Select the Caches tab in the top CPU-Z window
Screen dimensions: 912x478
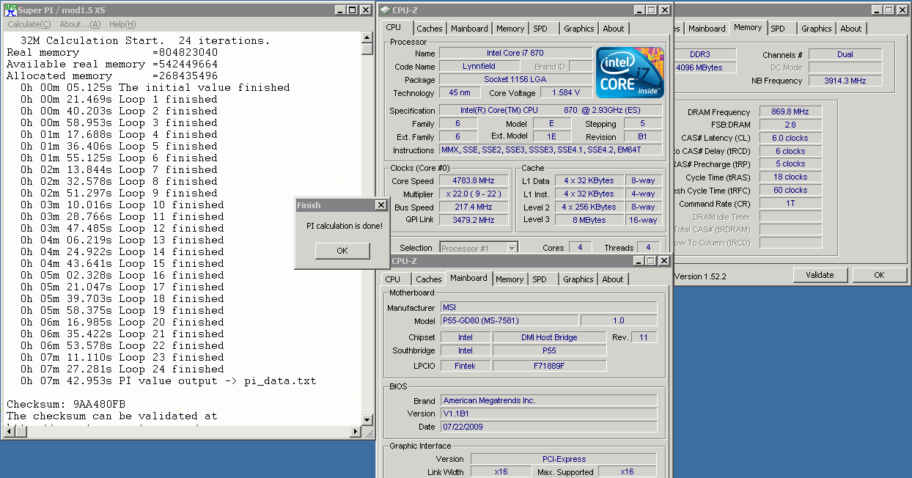tap(430, 29)
